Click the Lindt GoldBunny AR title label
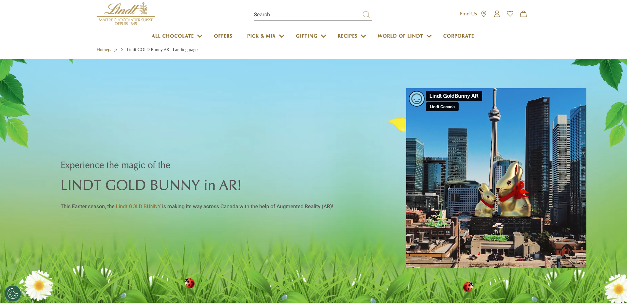Image resolution: width=627 pixels, height=304 pixels. click(454, 96)
